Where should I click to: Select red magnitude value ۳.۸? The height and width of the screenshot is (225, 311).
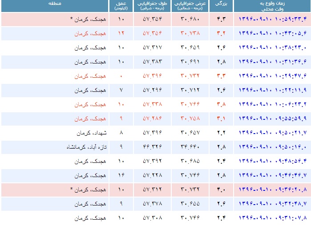(x=221, y=104)
